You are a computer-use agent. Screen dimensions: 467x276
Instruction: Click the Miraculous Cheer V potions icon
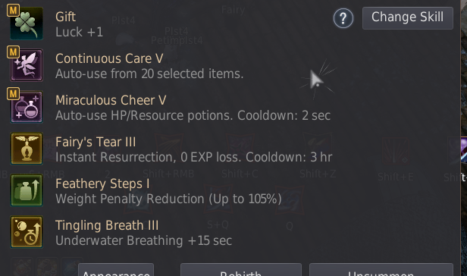point(27,107)
